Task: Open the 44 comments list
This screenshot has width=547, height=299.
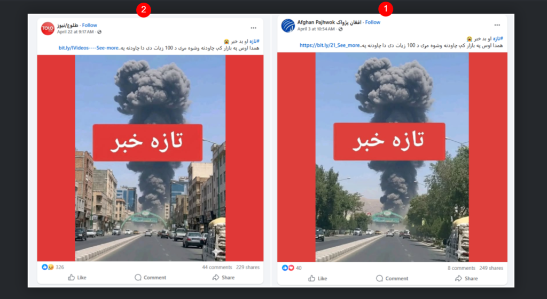Action: 217,267
